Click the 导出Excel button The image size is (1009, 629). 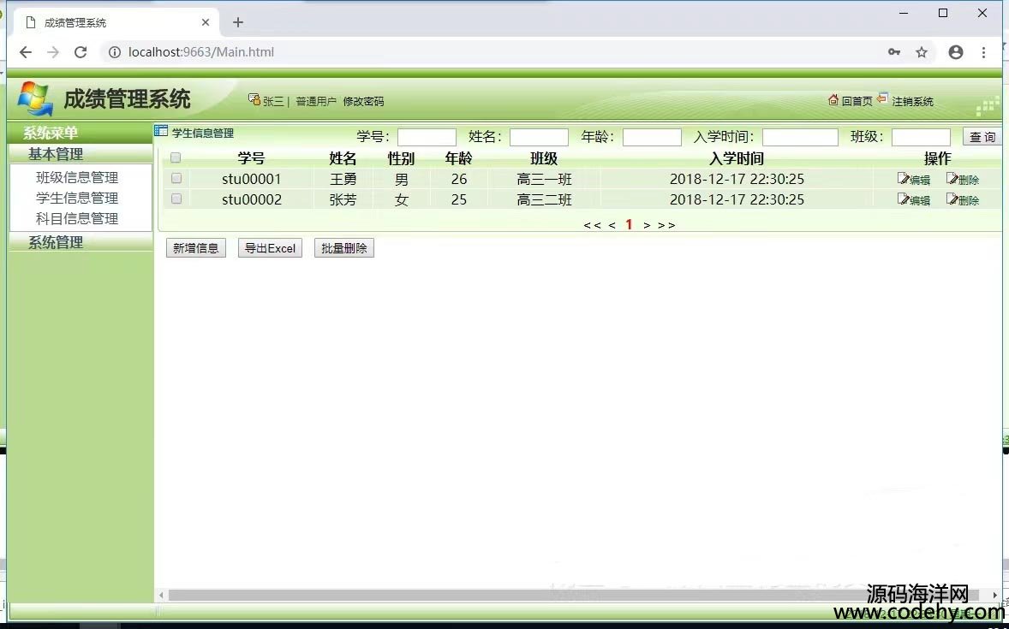(x=270, y=248)
